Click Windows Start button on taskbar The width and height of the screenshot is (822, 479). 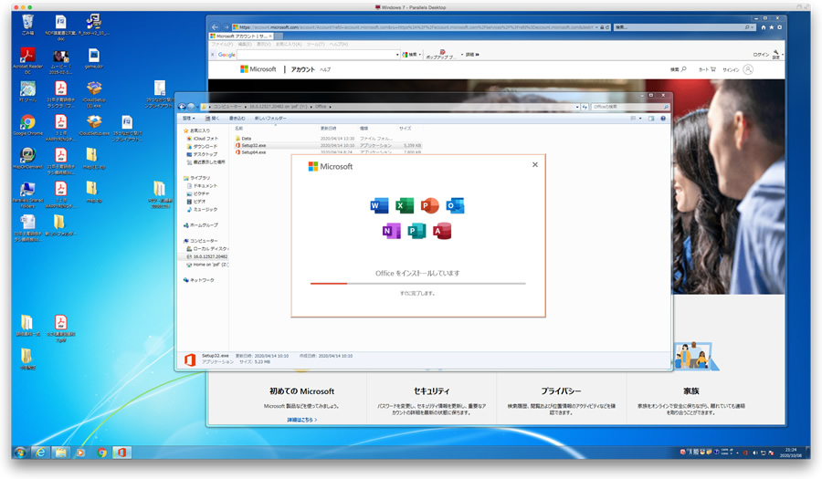(20, 453)
